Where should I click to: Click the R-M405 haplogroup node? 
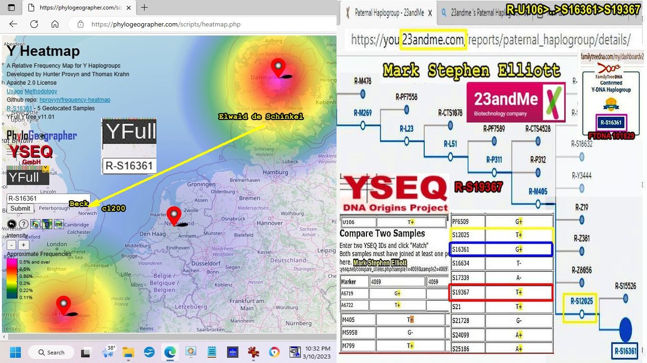(x=538, y=204)
